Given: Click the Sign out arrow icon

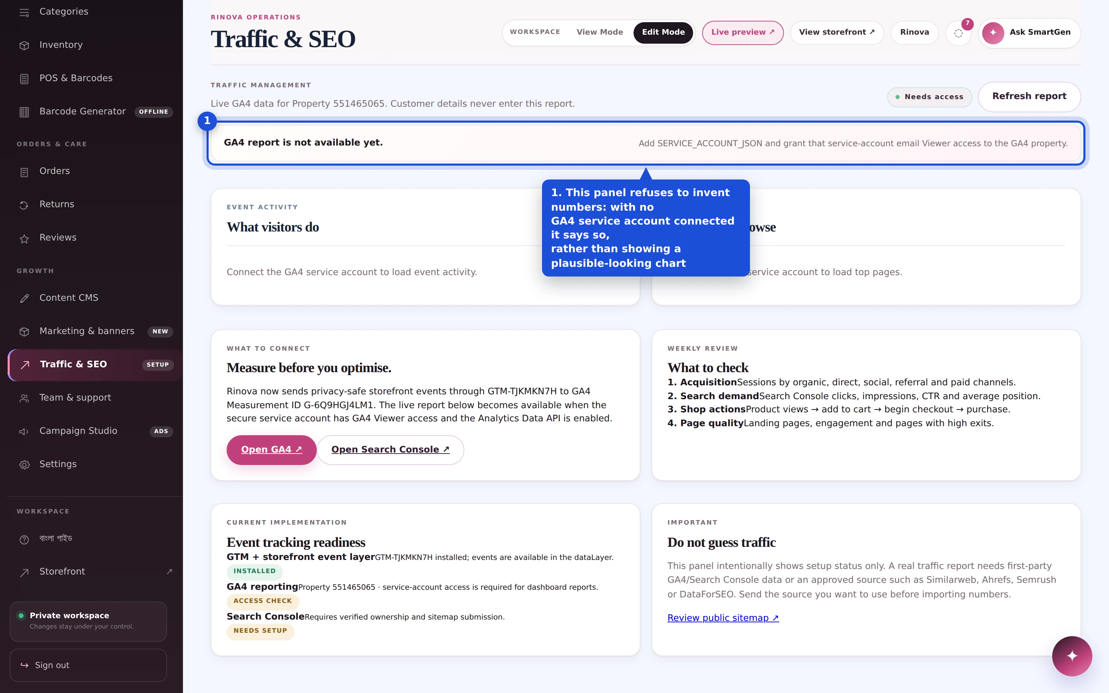Looking at the screenshot, I should click(x=25, y=665).
